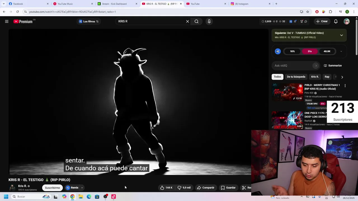
Task: Click the Kris R. channel name
Action: 22,186
